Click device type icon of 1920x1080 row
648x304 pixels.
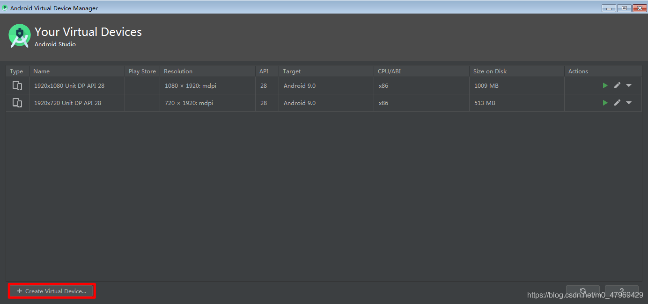[17, 85]
